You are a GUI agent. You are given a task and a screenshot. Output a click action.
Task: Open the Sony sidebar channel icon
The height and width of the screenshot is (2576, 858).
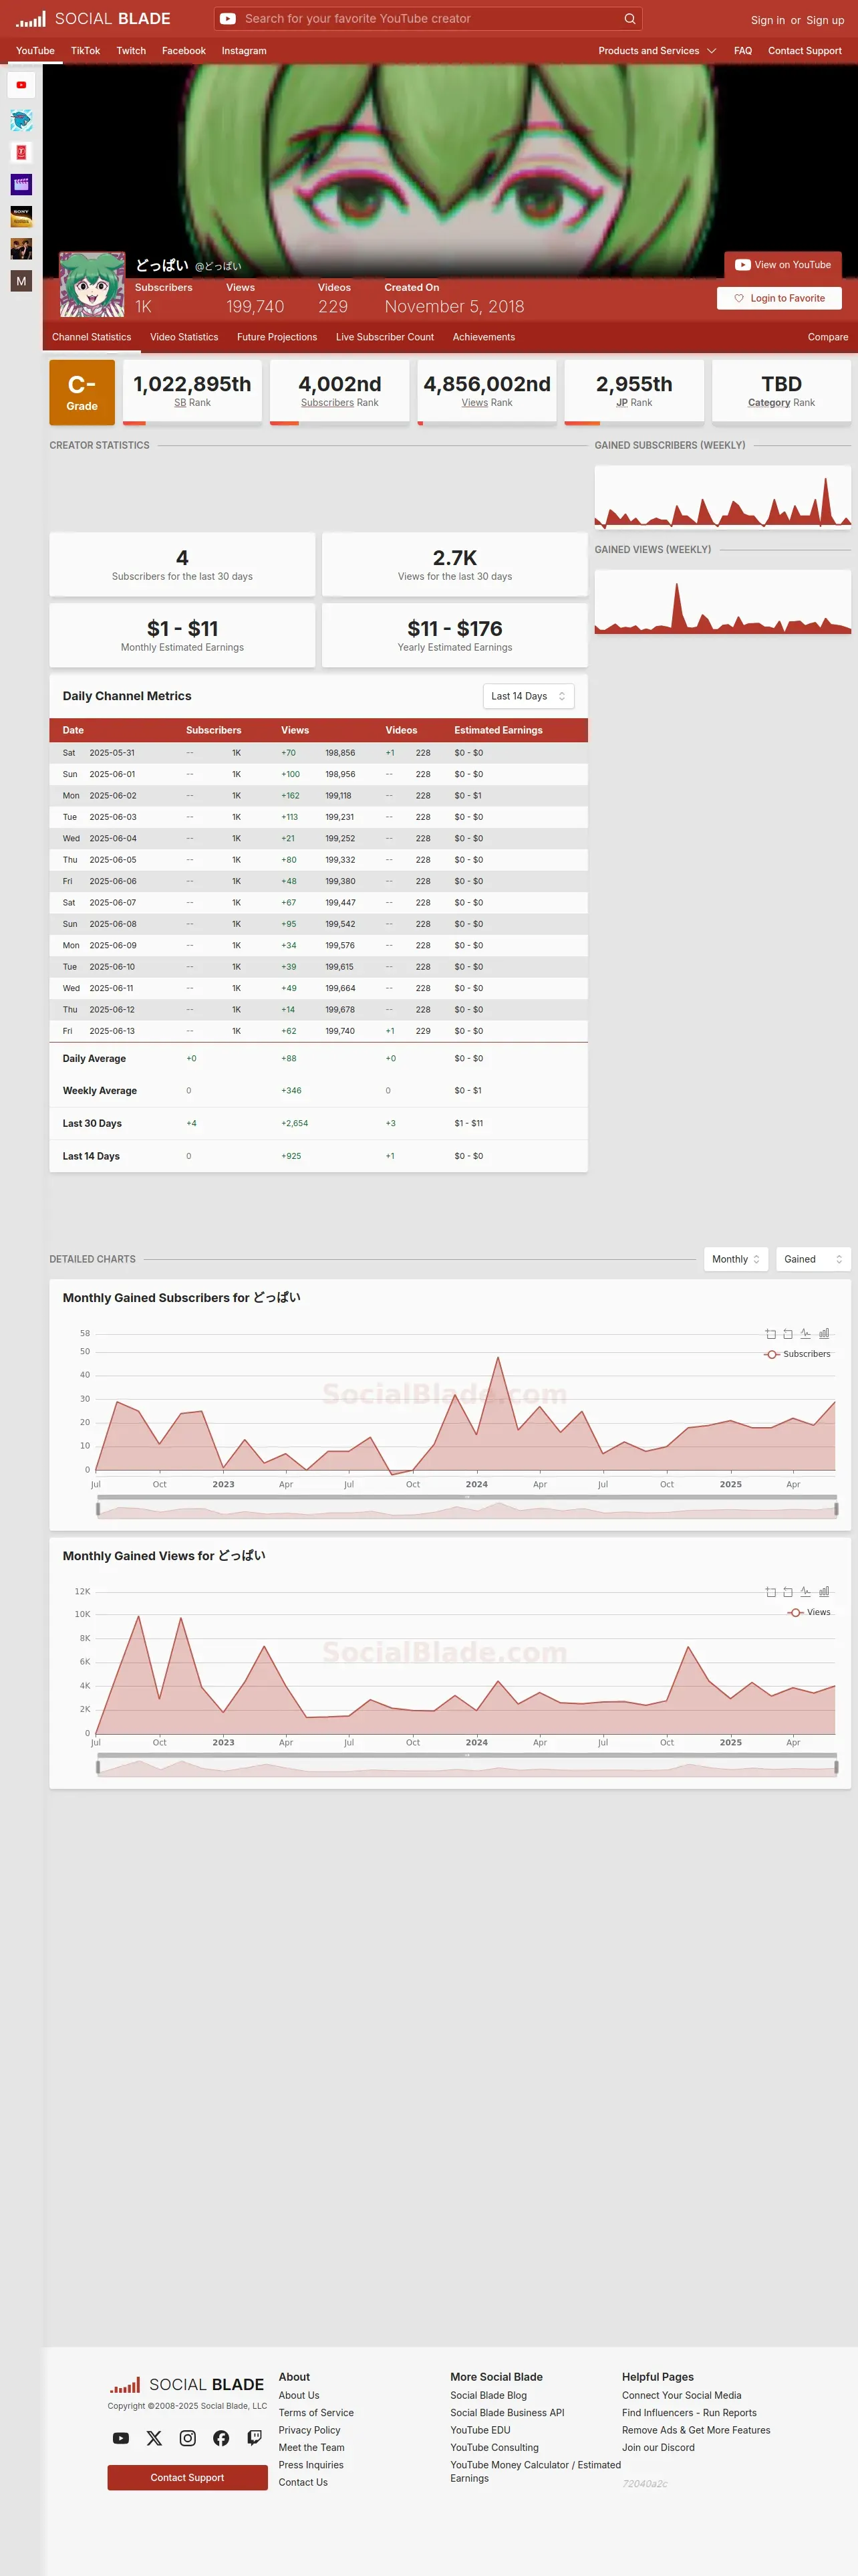(x=21, y=216)
